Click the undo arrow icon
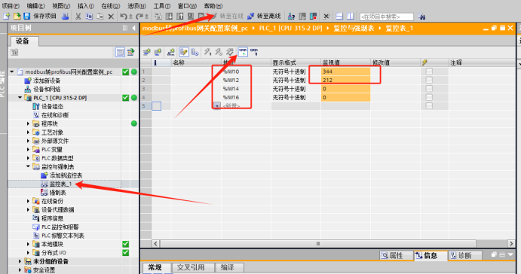The height and width of the screenshot is (274, 521). [123, 17]
